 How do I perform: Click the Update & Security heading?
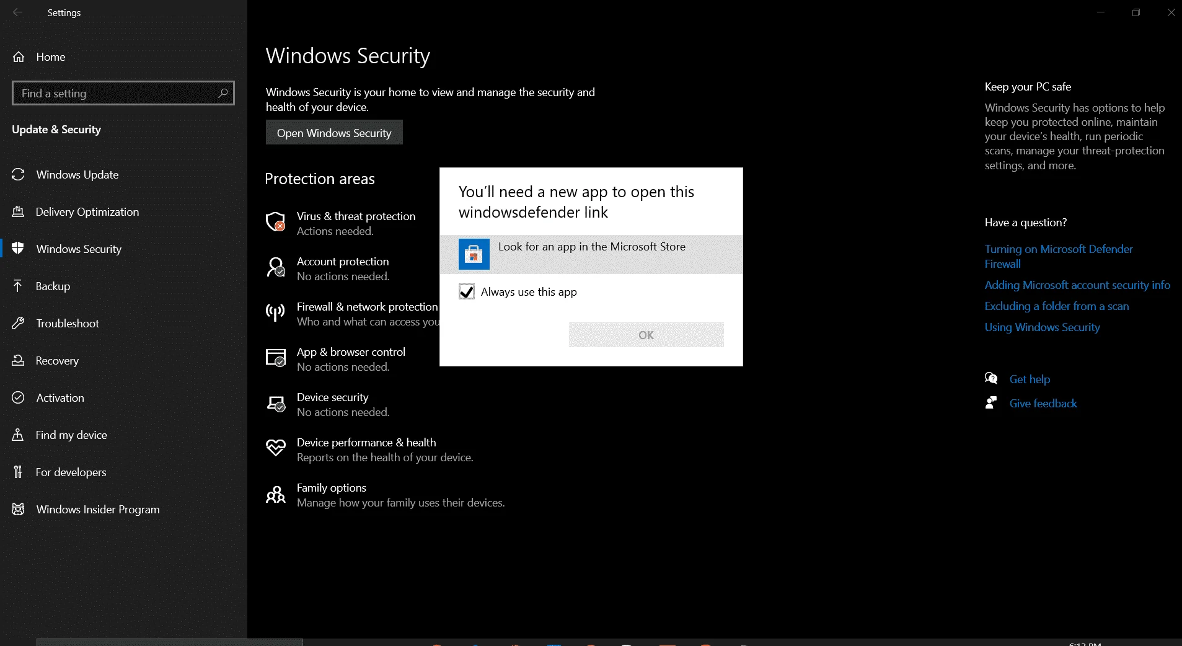tap(56, 130)
